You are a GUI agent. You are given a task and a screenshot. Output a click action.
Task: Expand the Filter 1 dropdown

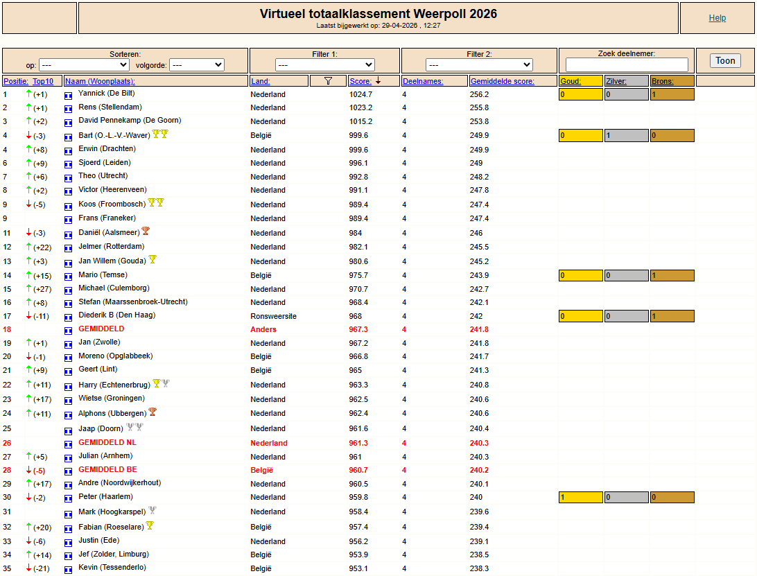pos(324,64)
